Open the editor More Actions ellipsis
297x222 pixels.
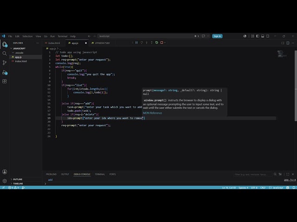(x=293, y=43)
